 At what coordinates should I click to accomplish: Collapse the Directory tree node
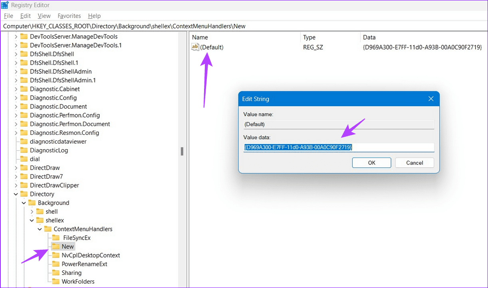(16, 194)
